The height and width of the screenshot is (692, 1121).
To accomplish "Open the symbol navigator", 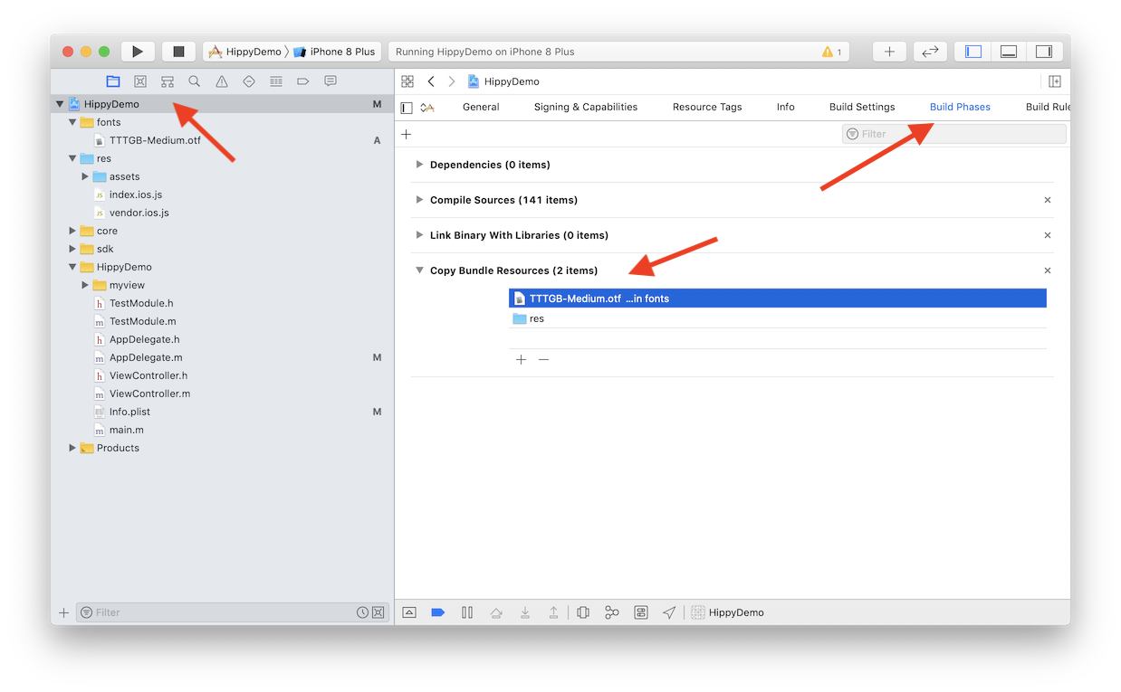I will tap(168, 81).
